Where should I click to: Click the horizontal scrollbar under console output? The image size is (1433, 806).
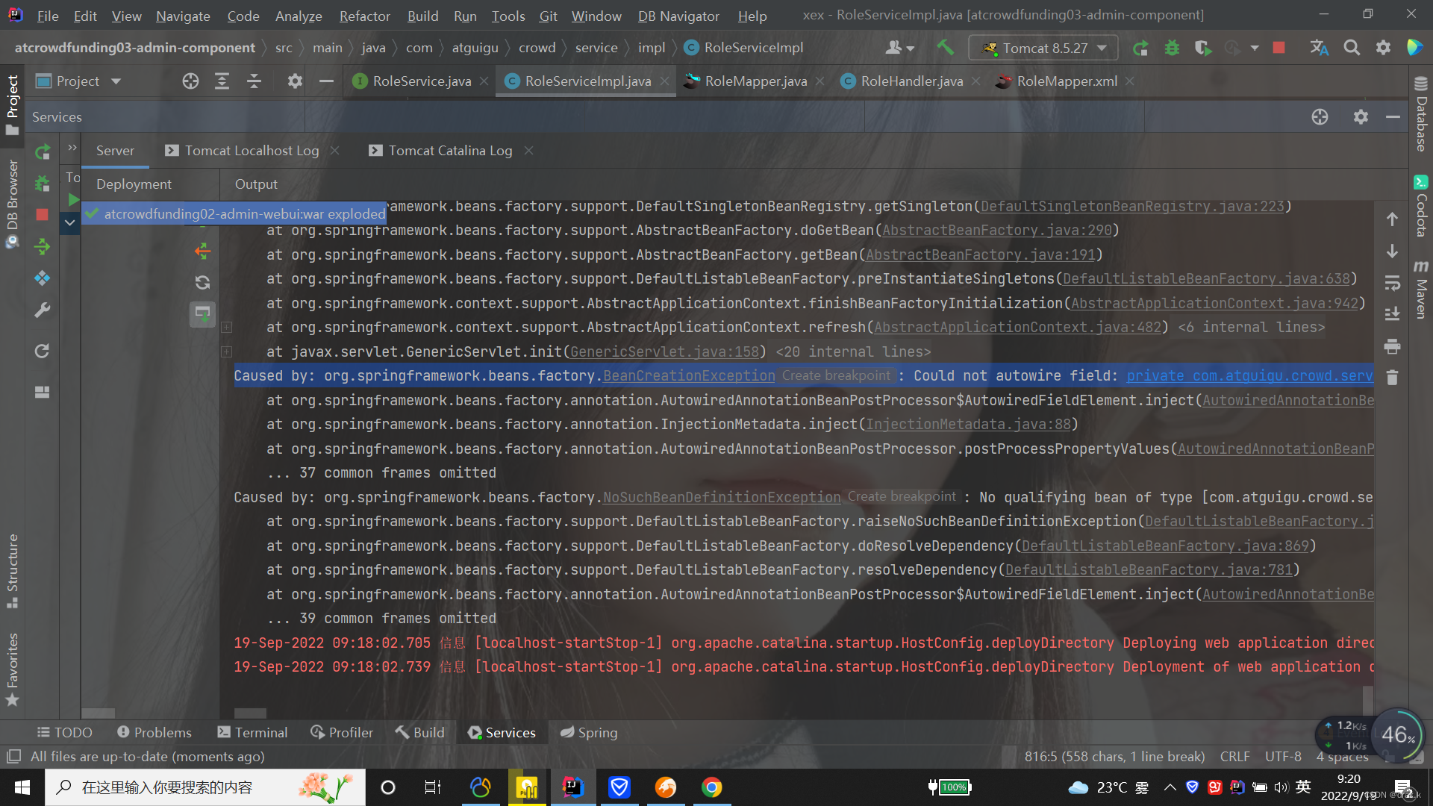pyautogui.click(x=250, y=713)
